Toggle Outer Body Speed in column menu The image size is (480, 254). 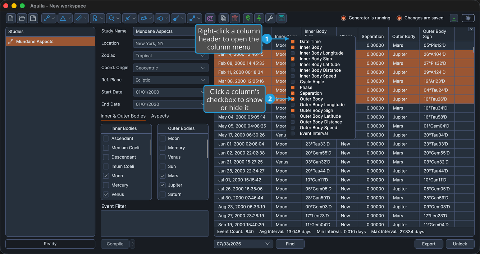tap(293, 128)
